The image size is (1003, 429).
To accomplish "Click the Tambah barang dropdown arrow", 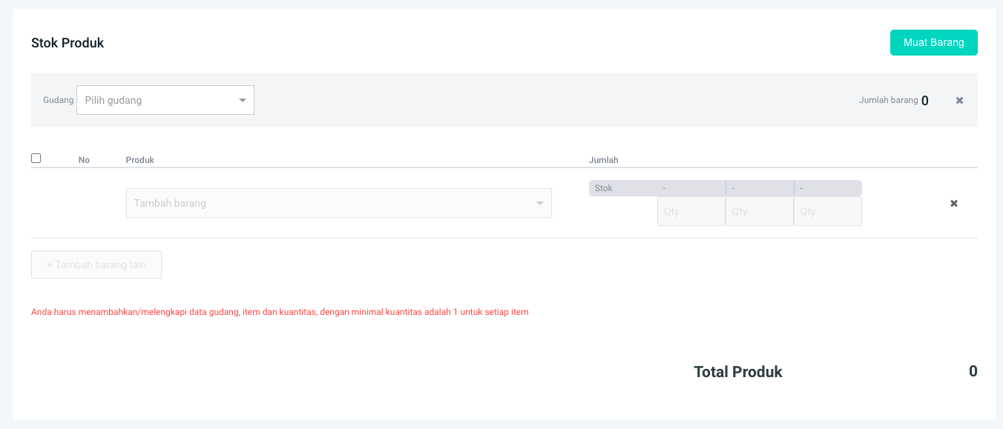I will (x=540, y=204).
